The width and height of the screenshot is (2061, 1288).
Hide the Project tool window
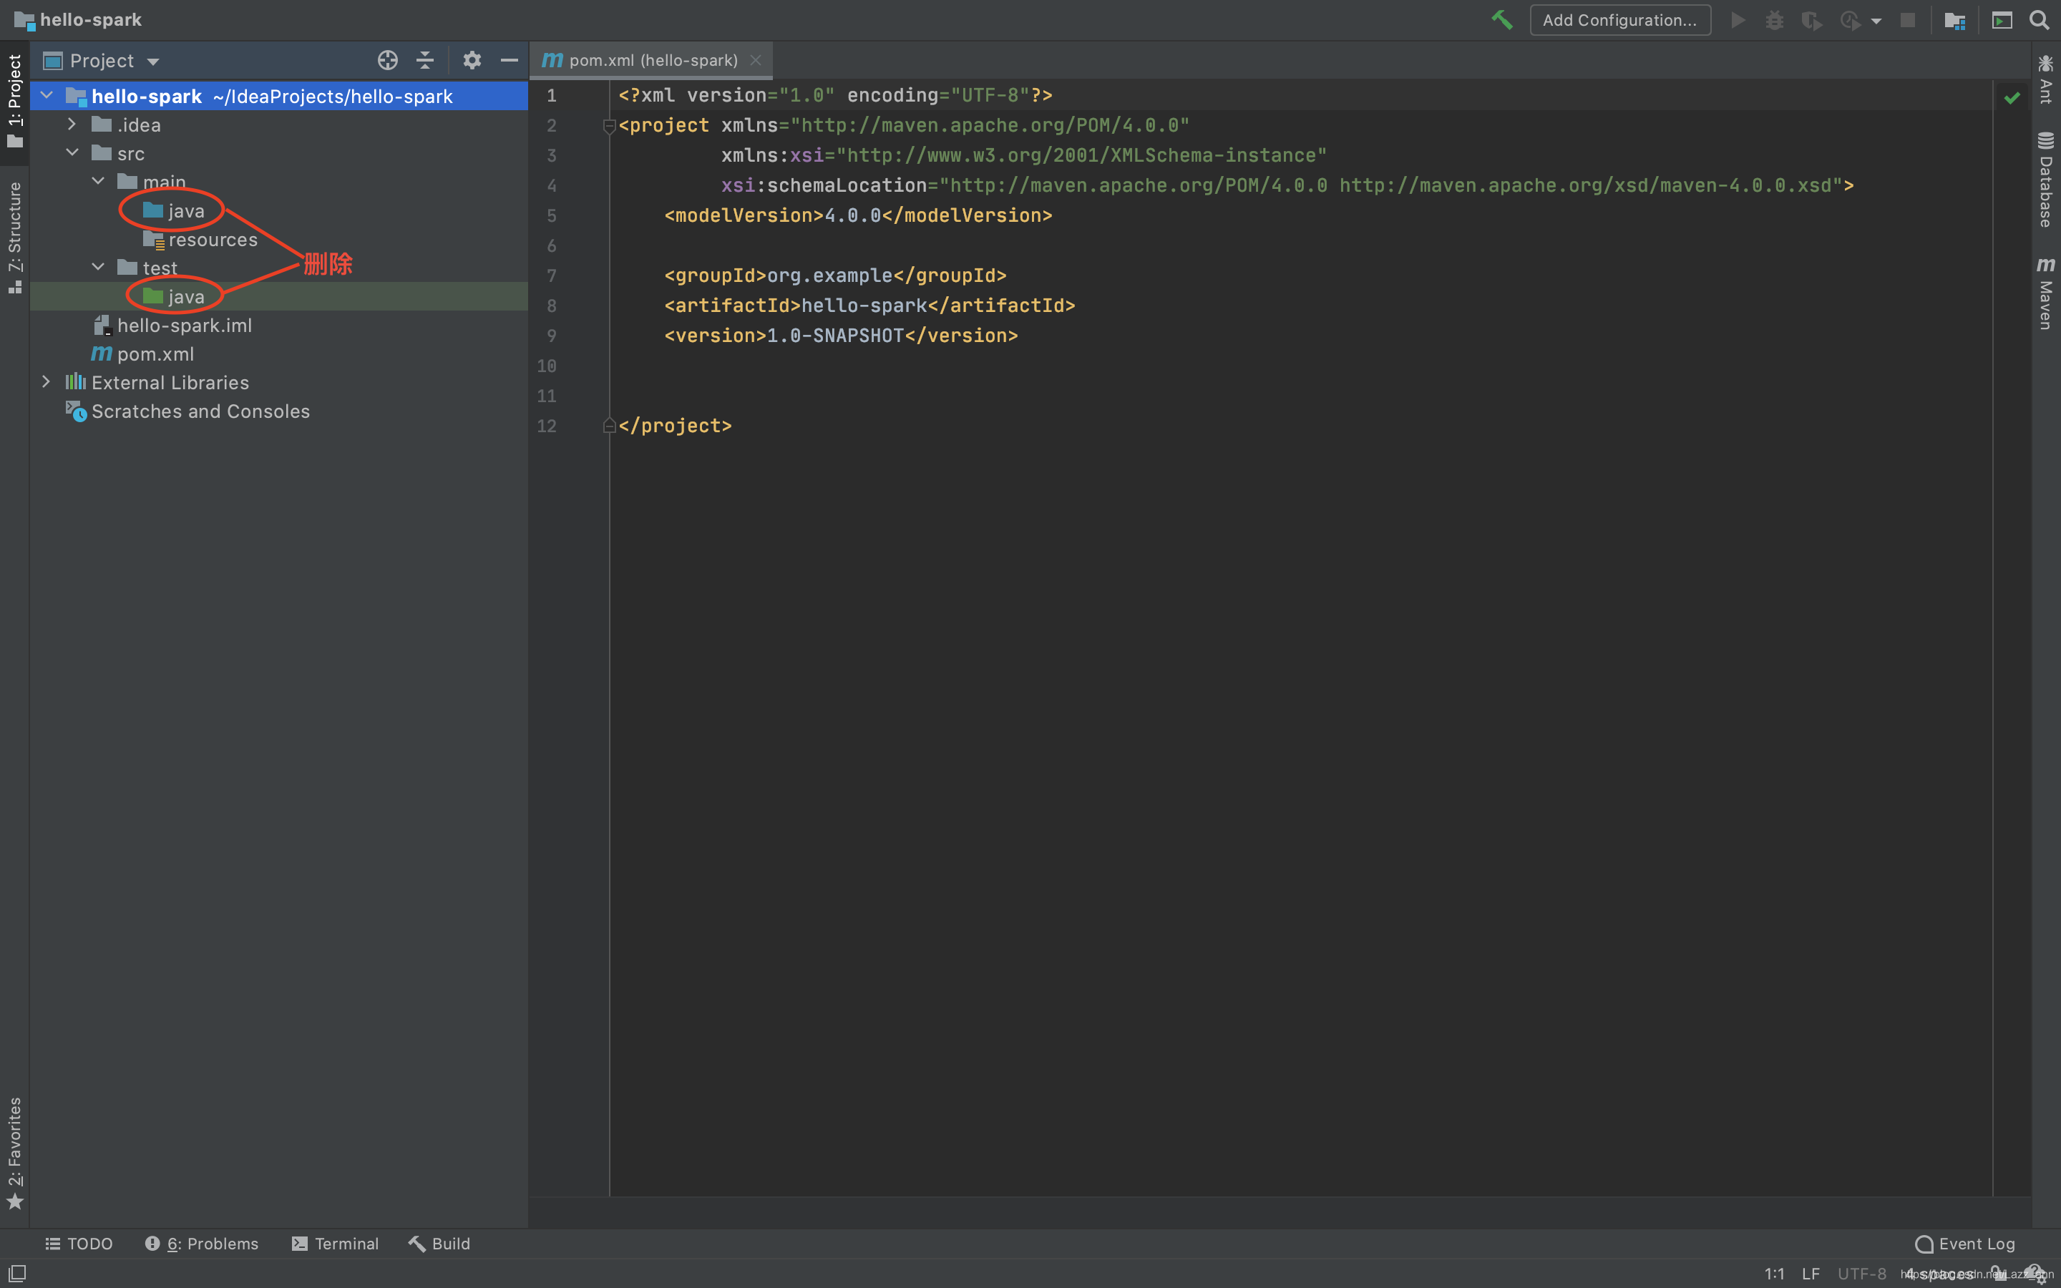(x=510, y=61)
